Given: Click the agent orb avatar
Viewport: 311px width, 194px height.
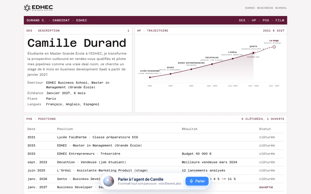Looking at the screenshot, I should pos(109,181).
